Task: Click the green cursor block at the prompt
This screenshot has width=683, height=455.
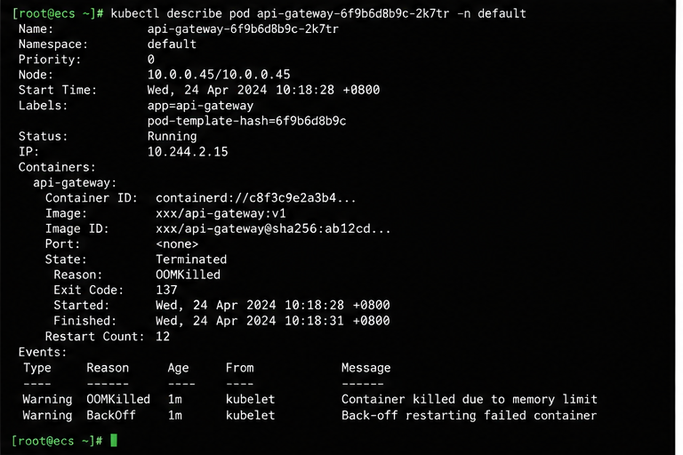Action: [114, 441]
